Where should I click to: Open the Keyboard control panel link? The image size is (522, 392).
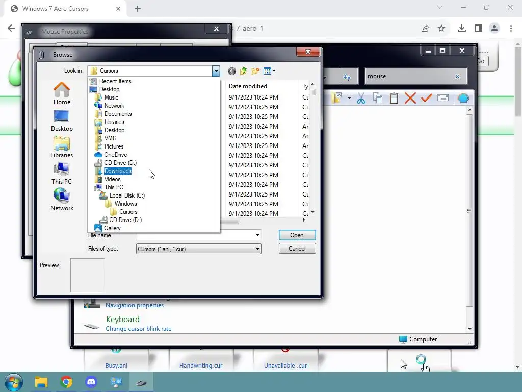pos(122,320)
